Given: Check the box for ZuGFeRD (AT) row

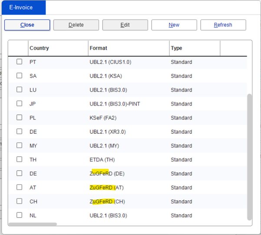Looking at the screenshot, I should tap(19, 187).
